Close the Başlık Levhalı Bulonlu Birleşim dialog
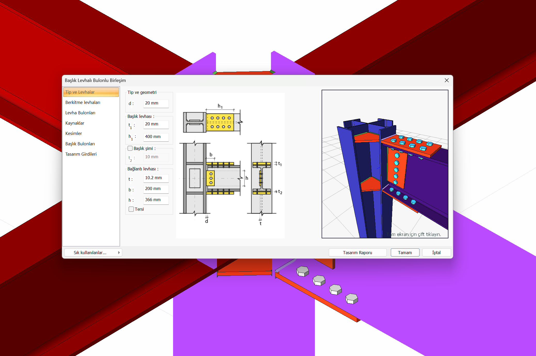The width and height of the screenshot is (536, 356). tap(447, 80)
